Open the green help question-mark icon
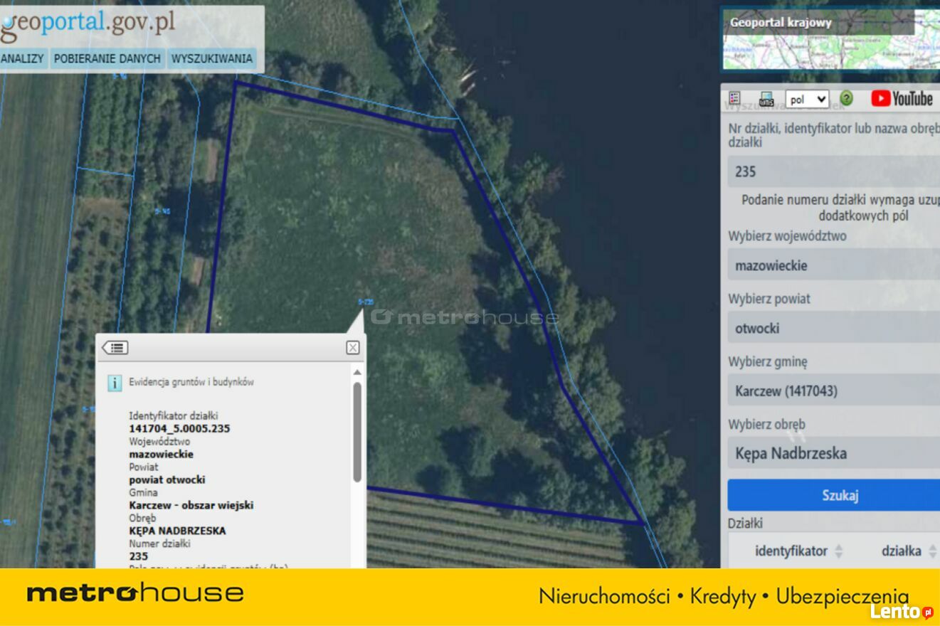940x626 pixels. (x=846, y=99)
